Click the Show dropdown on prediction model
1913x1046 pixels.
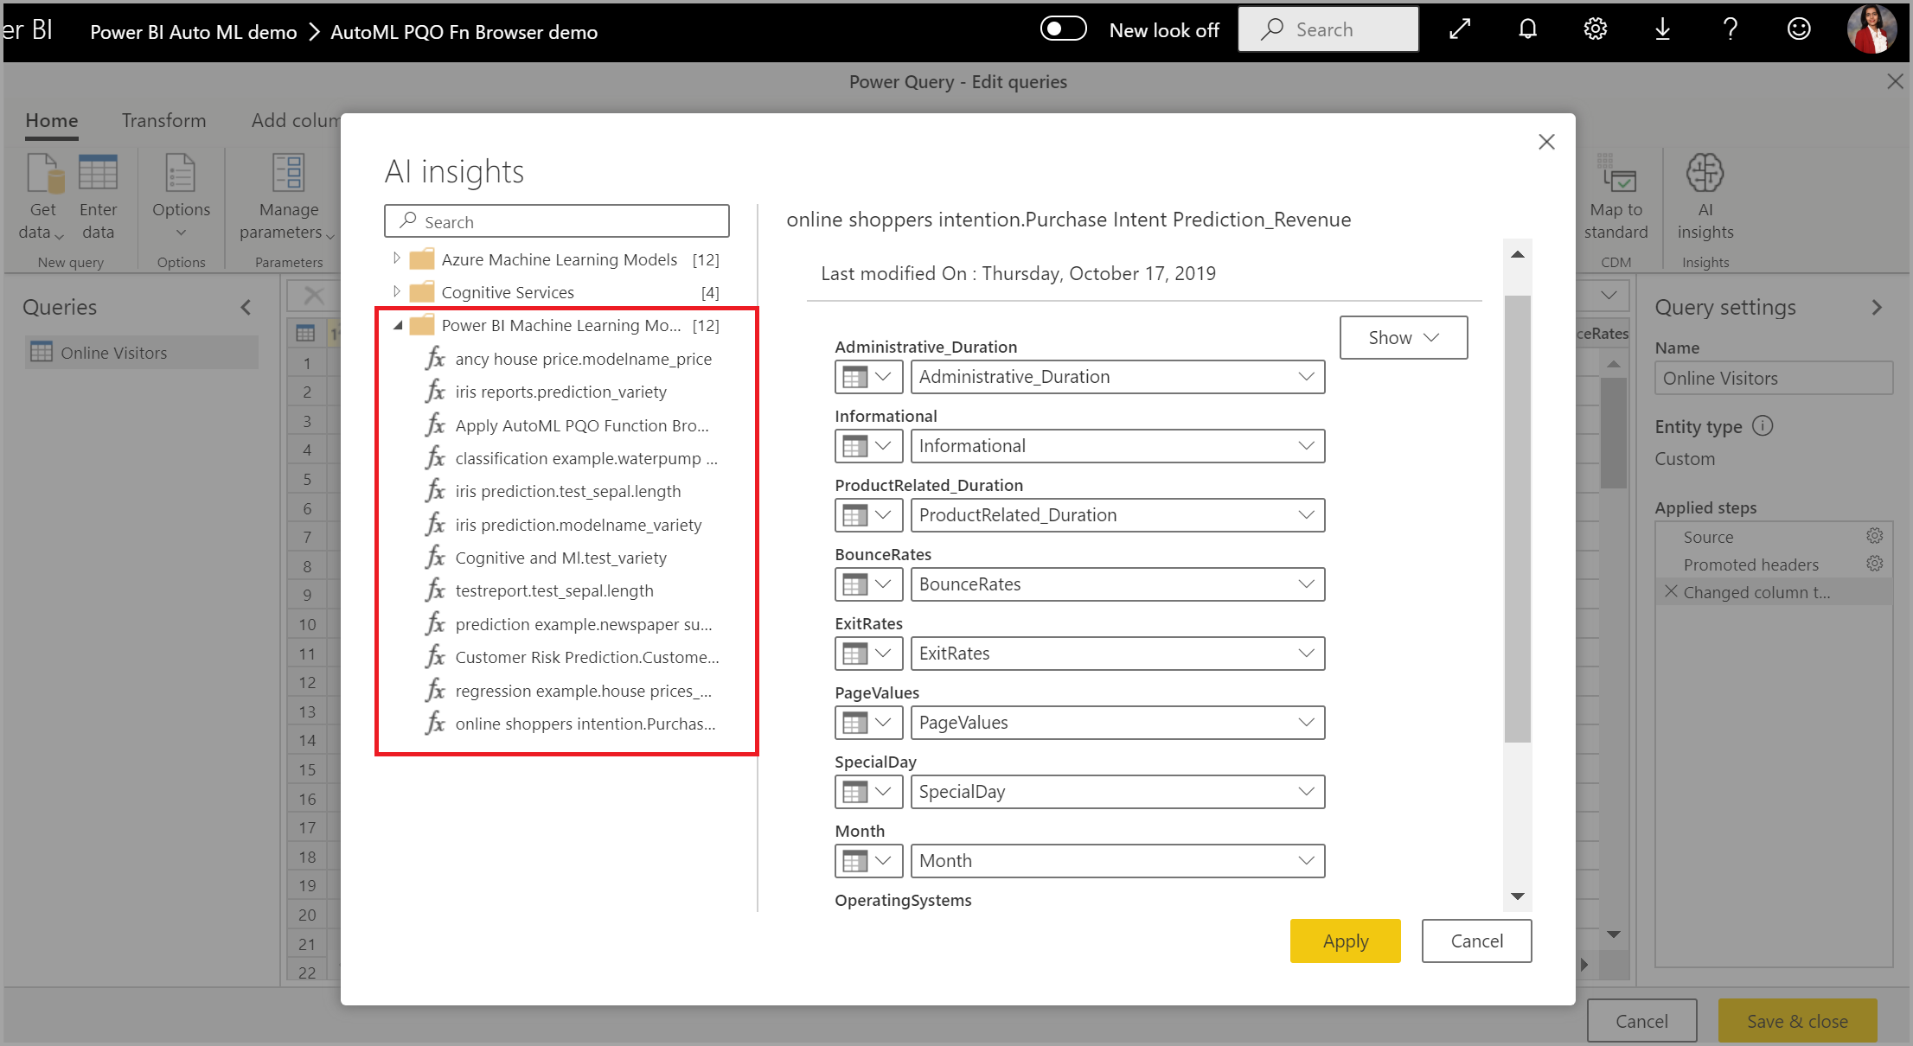tap(1402, 336)
